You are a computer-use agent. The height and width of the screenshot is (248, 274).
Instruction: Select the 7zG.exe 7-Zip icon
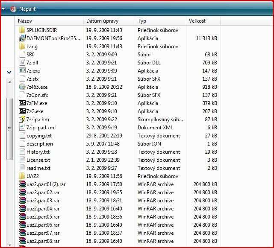pyautogui.click(x=22, y=111)
